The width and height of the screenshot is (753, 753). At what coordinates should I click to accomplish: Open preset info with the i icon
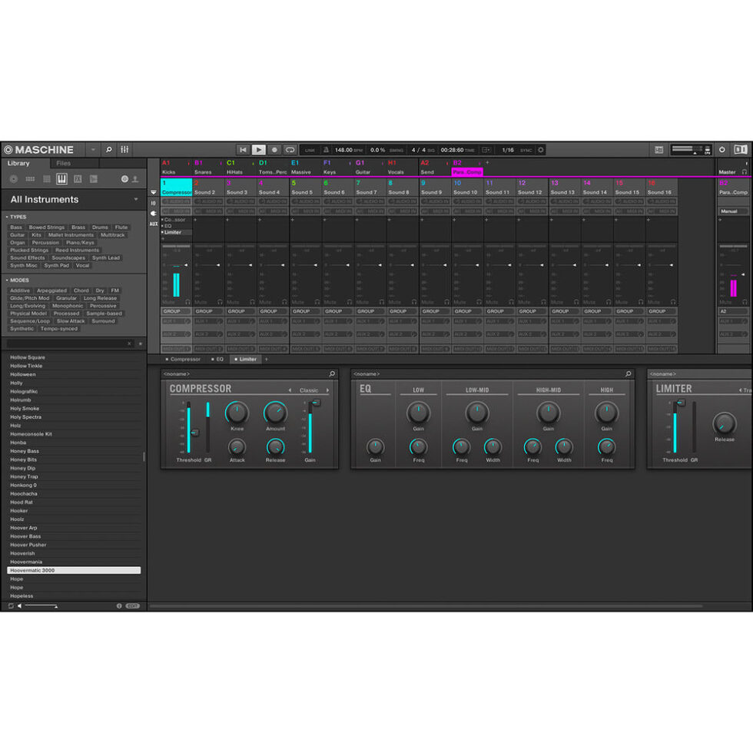point(119,606)
